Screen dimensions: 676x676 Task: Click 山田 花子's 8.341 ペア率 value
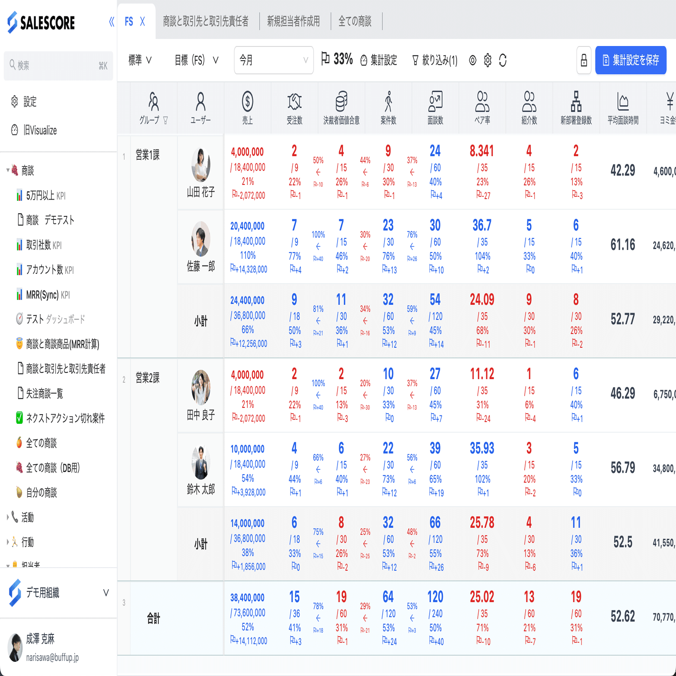pos(482,151)
